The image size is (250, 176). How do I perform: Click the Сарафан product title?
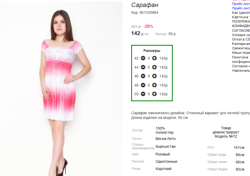point(145,5)
